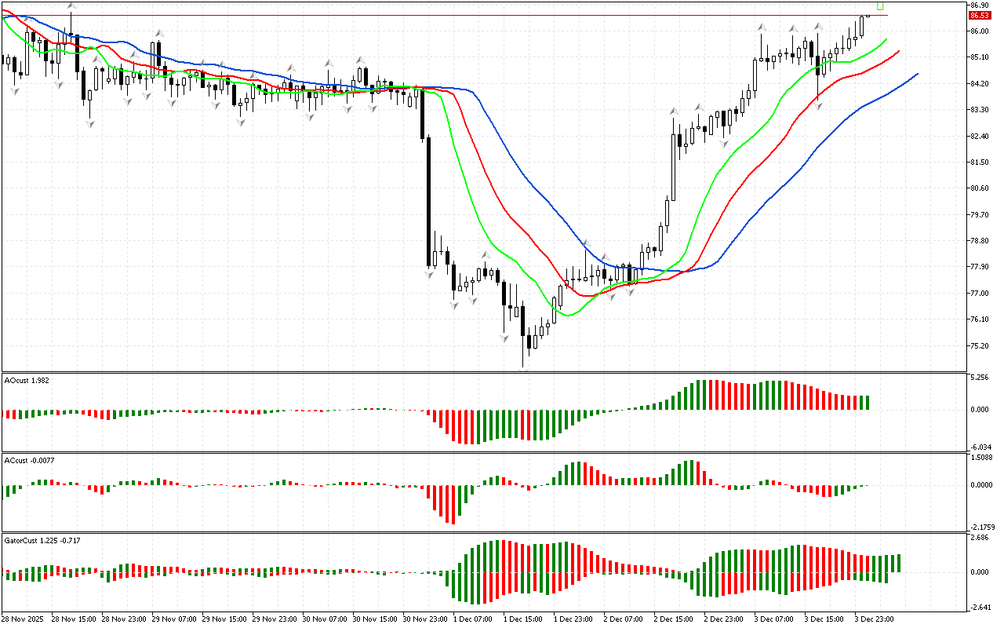Select the green Alligator lips line end

886,39
